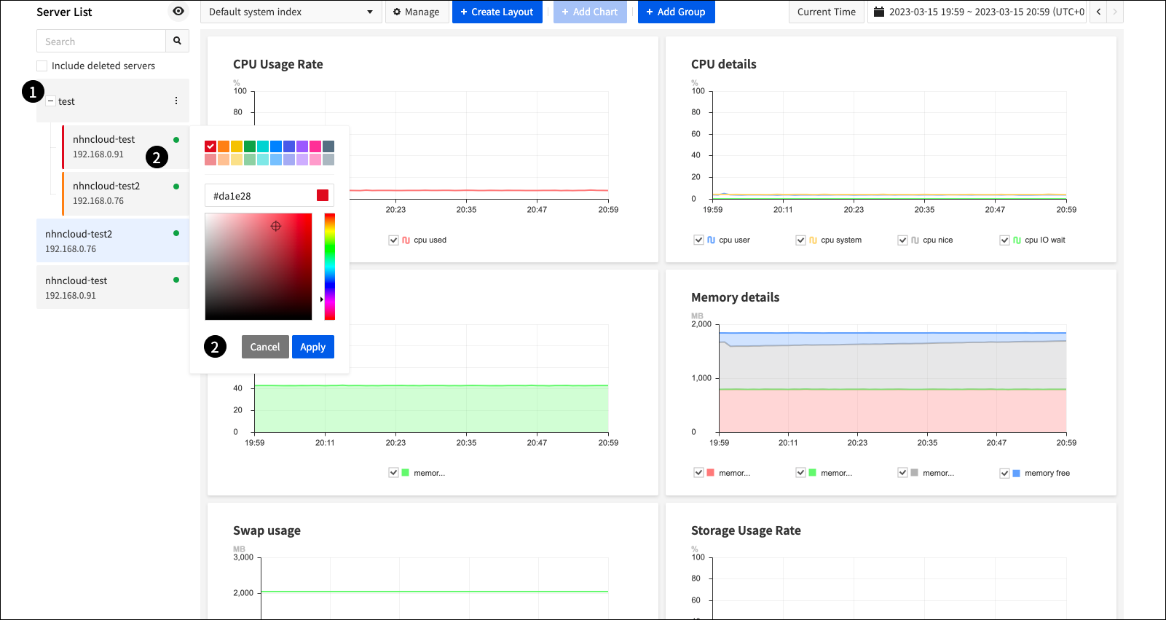Pick the green preset color swatch
Screen dimensions: 1166x620
point(250,146)
